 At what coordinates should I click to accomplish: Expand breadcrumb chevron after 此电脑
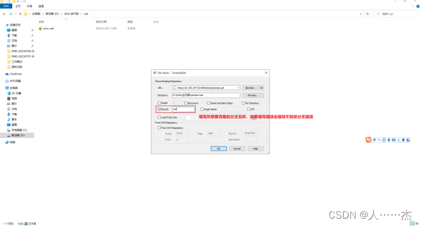[43, 14]
